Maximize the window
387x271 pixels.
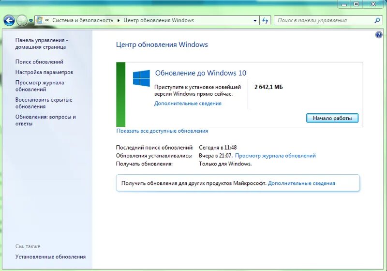(356, 4)
